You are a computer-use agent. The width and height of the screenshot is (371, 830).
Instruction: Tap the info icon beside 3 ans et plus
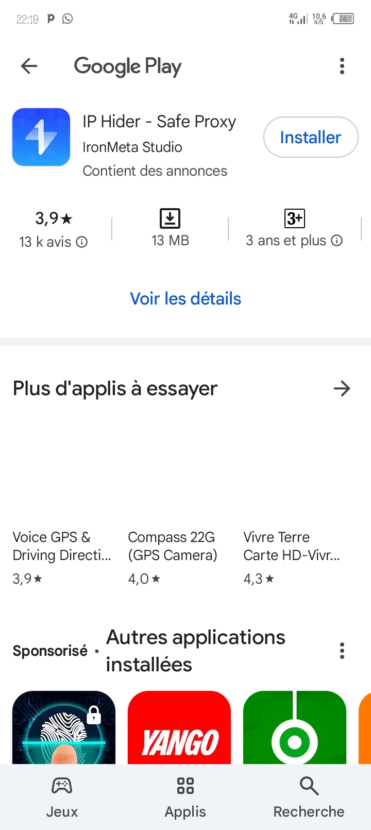[337, 241]
